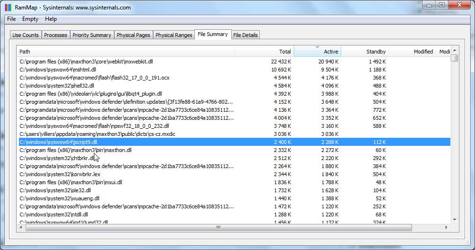Image resolution: width=475 pixels, height=250 pixels.
Task: Click the RamMap app icon in title bar
Action: coord(8,7)
